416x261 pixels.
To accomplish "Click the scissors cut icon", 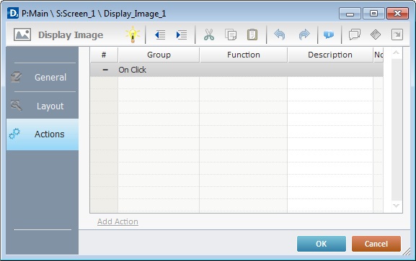I will [x=209, y=35].
